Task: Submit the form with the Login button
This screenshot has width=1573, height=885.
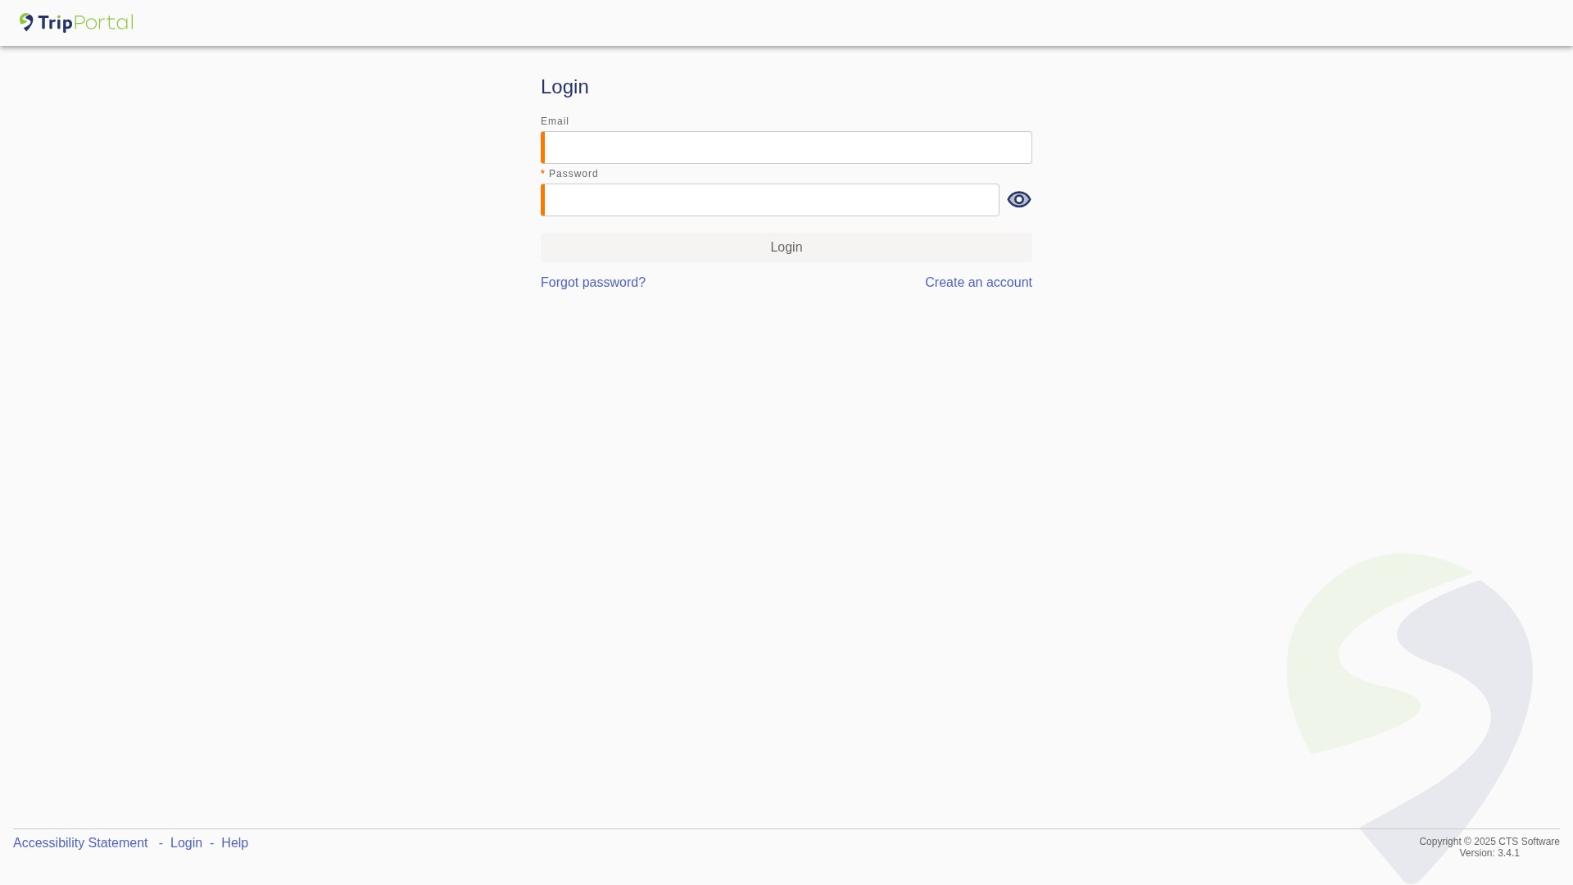Action: (x=786, y=247)
